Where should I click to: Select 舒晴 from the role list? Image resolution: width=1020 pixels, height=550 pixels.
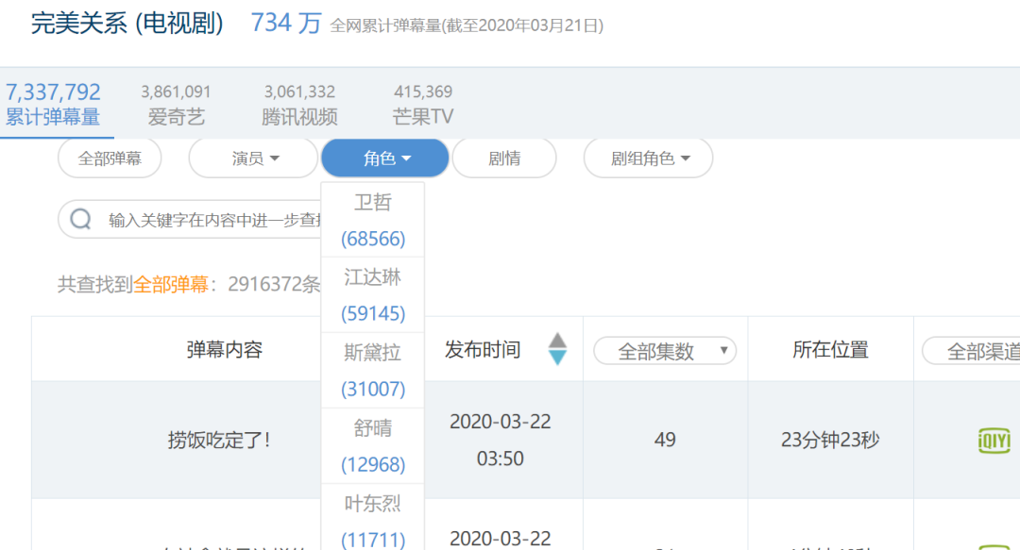(373, 446)
